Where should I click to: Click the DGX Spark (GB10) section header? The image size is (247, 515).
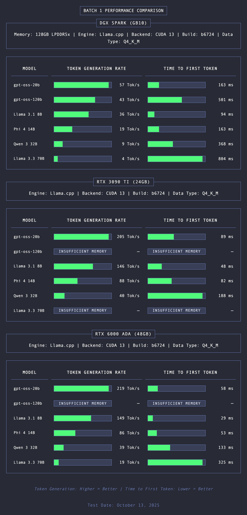124,23
